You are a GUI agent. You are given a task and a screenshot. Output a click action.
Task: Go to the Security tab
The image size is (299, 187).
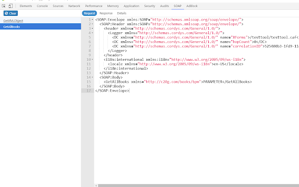pyautogui.click(x=149, y=6)
